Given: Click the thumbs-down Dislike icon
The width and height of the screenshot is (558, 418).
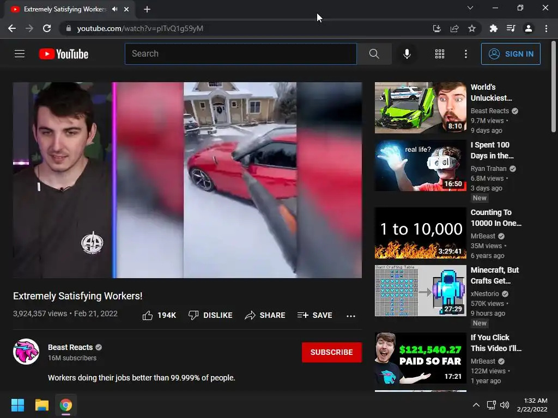Looking at the screenshot, I should click(x=193, y=315).
